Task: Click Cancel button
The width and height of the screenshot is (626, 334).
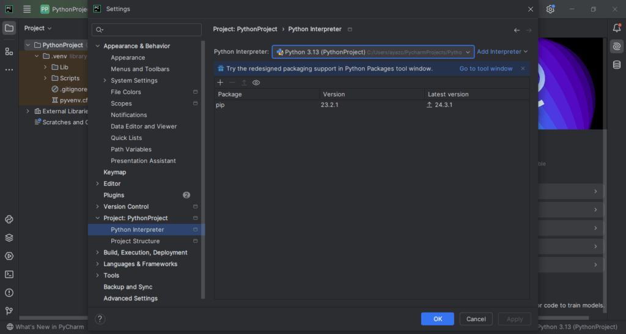Action: click(x=476, y=319)
